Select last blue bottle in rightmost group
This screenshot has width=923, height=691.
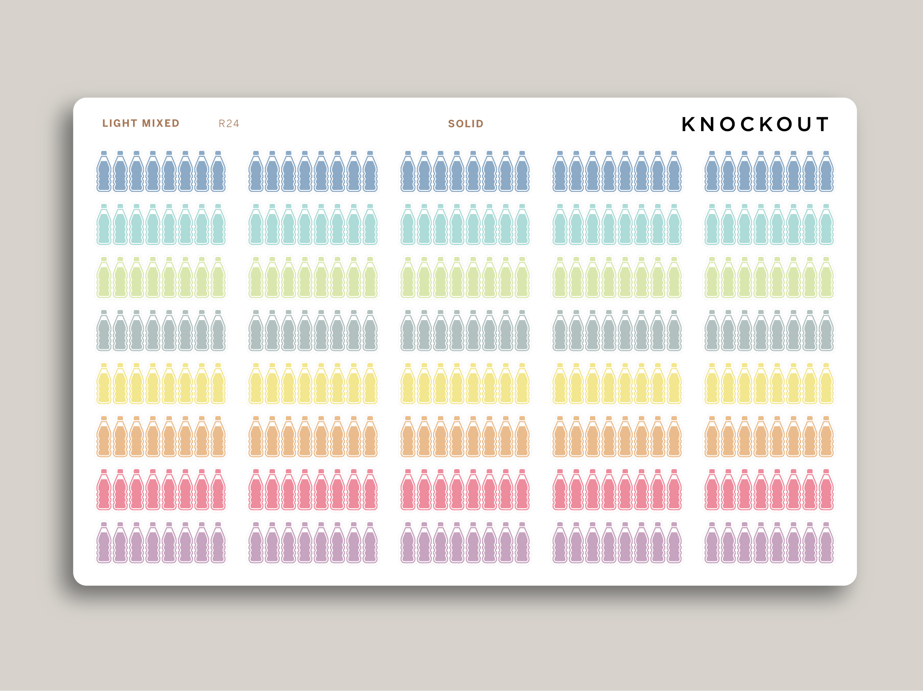click(826, 173)
